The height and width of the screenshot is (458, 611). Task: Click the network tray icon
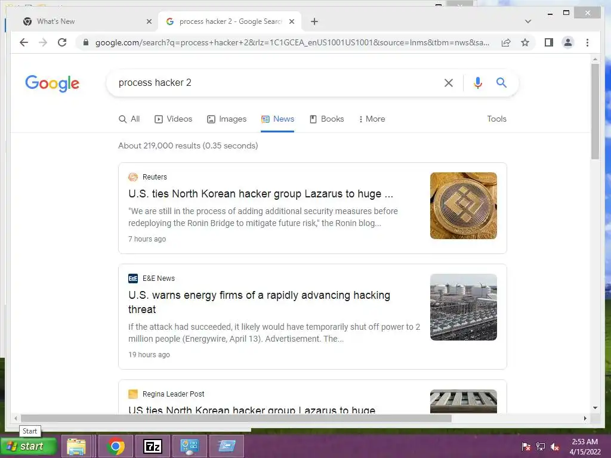(541, 447)
